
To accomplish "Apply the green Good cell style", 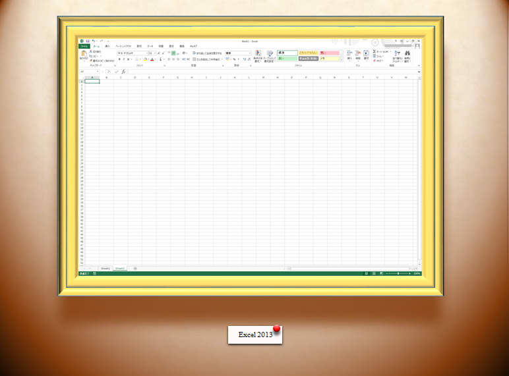I will click(287, 59).
